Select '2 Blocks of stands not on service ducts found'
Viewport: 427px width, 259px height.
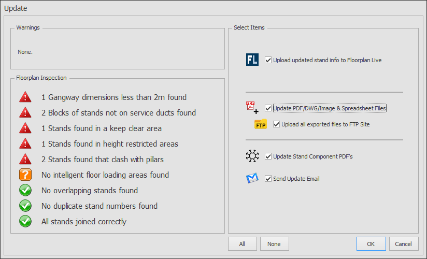click(x=119, y=113)
